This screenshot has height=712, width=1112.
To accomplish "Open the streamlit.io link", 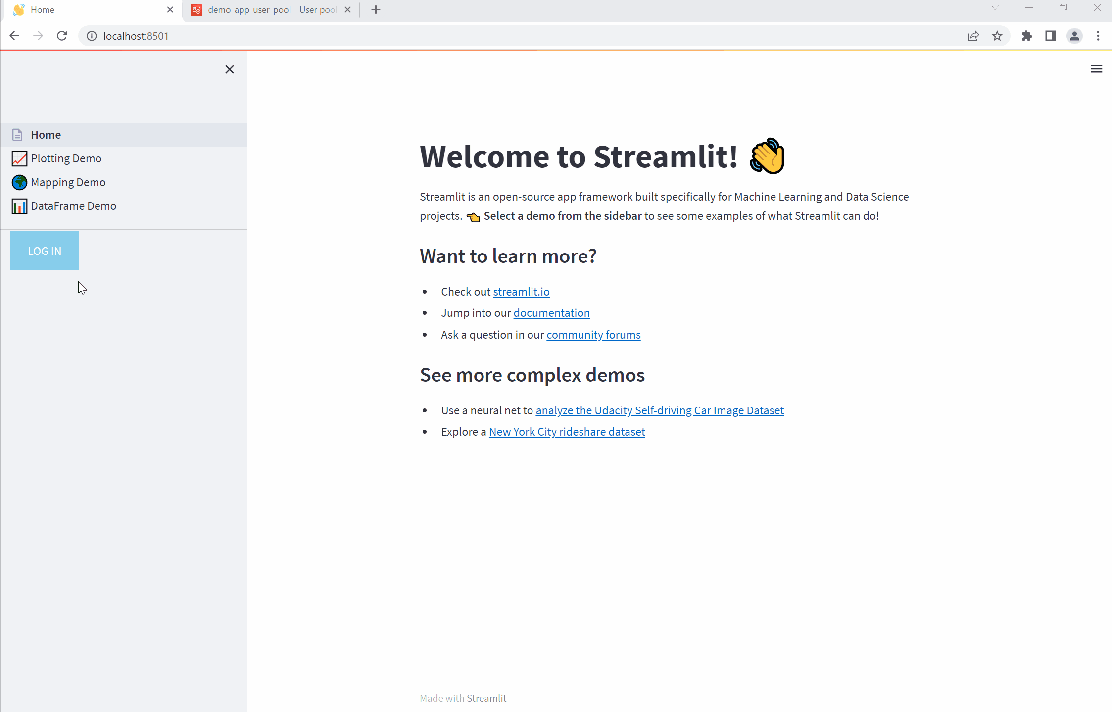I will pyautogui.click(x=521, y=292).
